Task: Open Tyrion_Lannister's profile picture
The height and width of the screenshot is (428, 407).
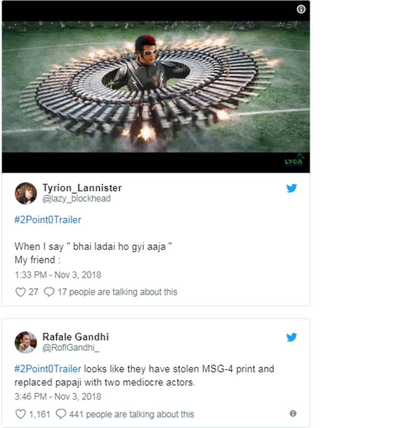Action: click(x=26, y=193)
